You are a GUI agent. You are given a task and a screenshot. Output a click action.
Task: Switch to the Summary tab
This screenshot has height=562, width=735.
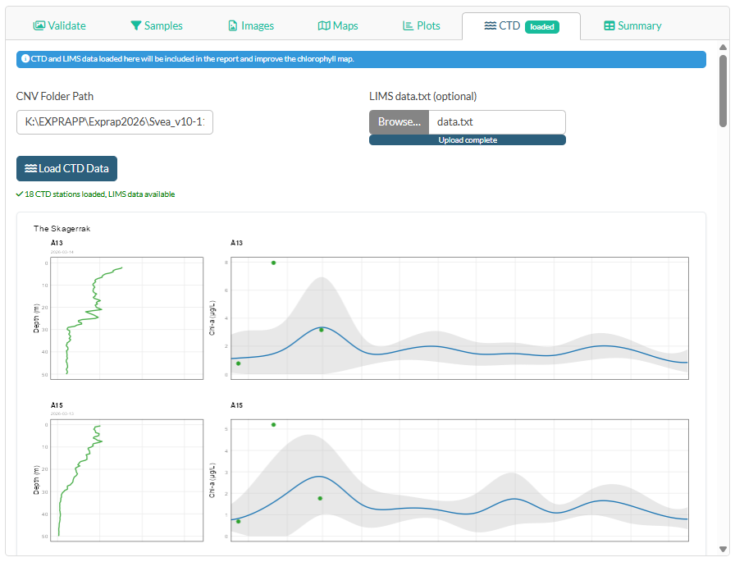pyautogui.click(x=632, y=26)
